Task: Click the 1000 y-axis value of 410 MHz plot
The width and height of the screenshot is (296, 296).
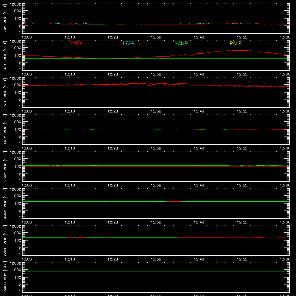Action: click(17, 48)
